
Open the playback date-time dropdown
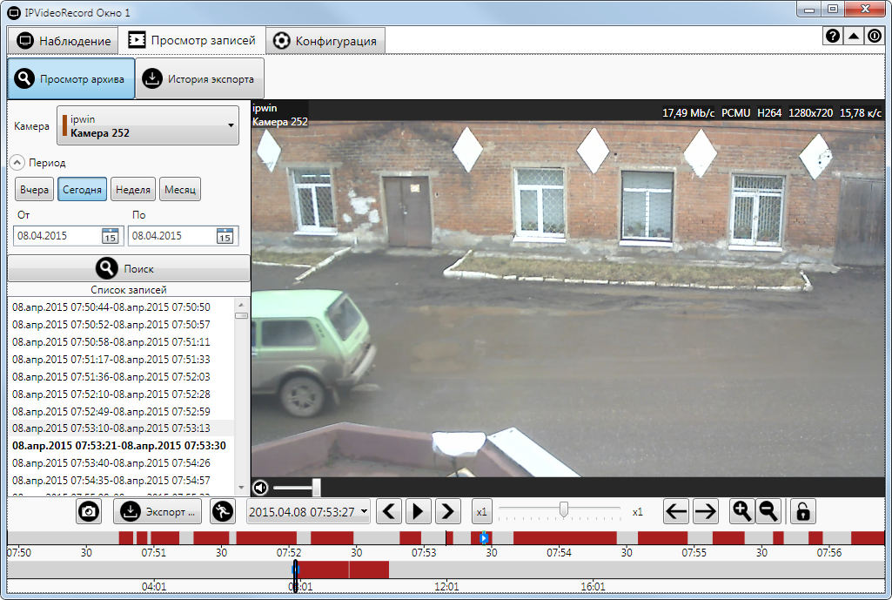tap(309, 511)
